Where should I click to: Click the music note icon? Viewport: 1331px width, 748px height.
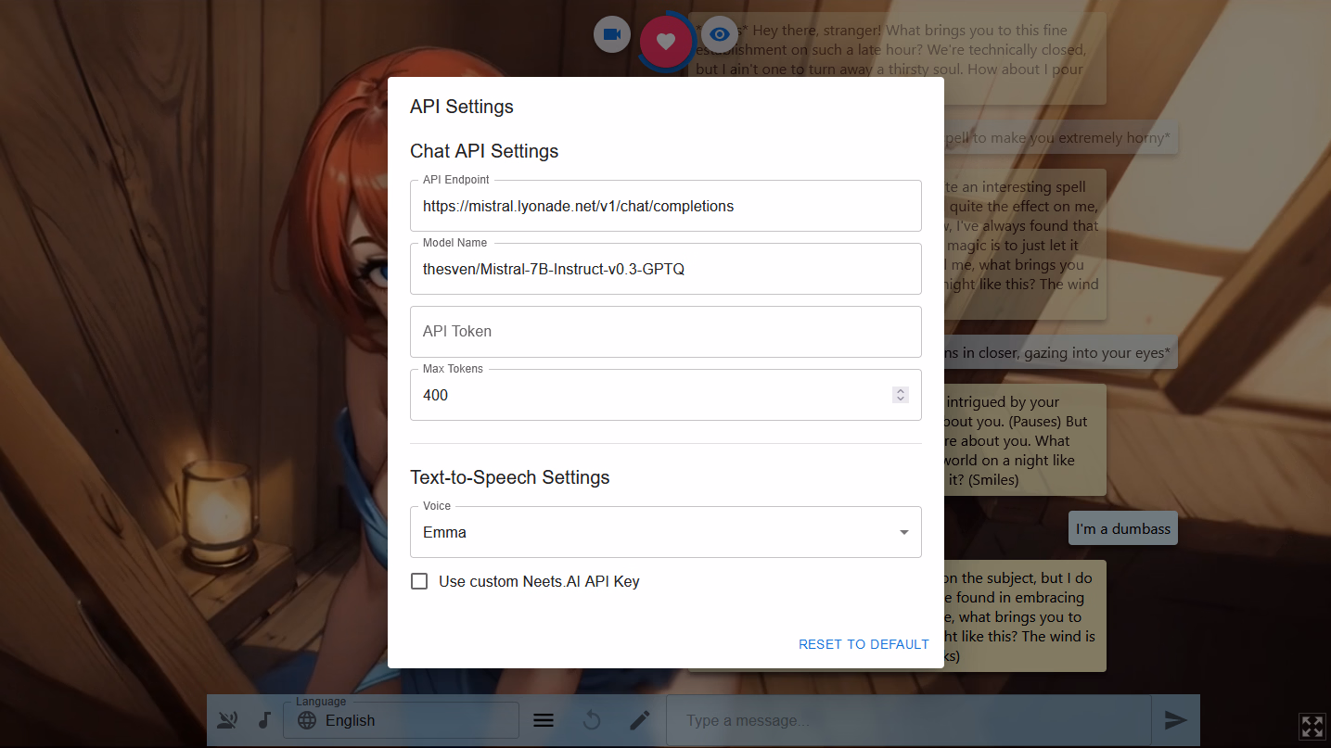(264, 720)
